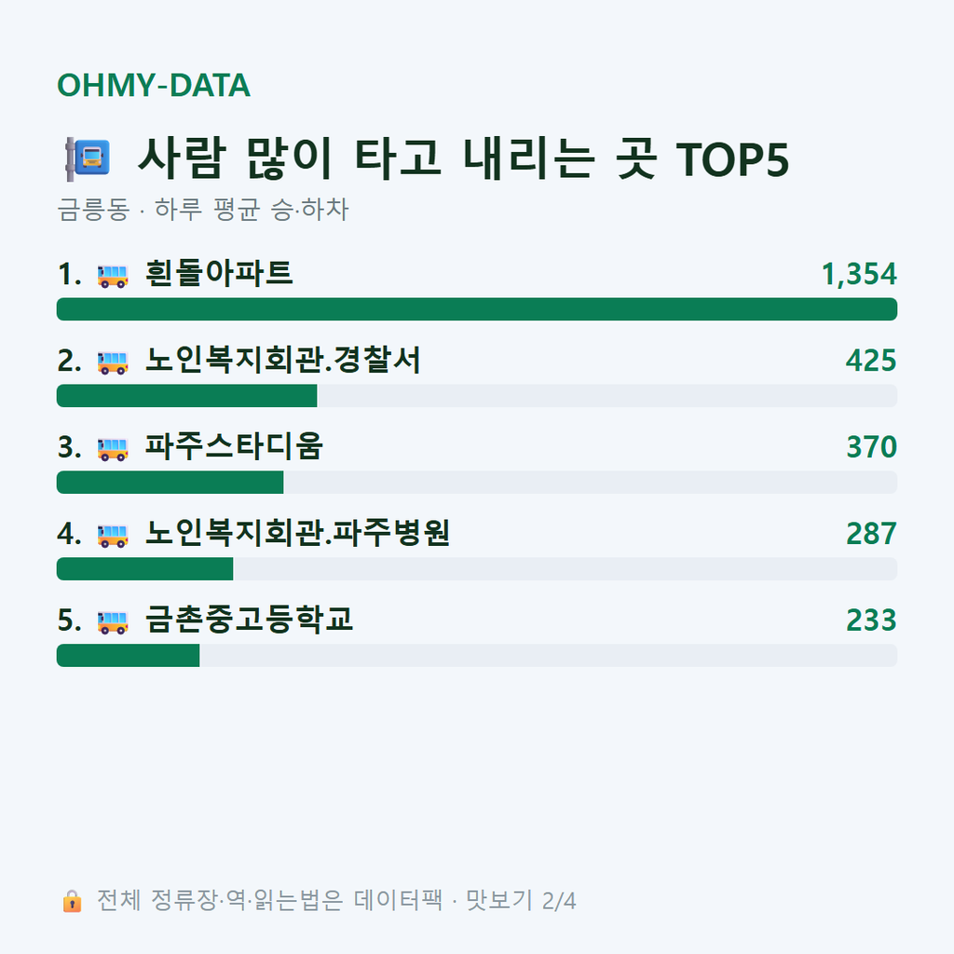Image resolution: width=954 pixels, height=954 pixels.
Task: Click the bus icon beside 노인복지회관.파주병원
Action: pyautogui.click(x=113, y=536)
